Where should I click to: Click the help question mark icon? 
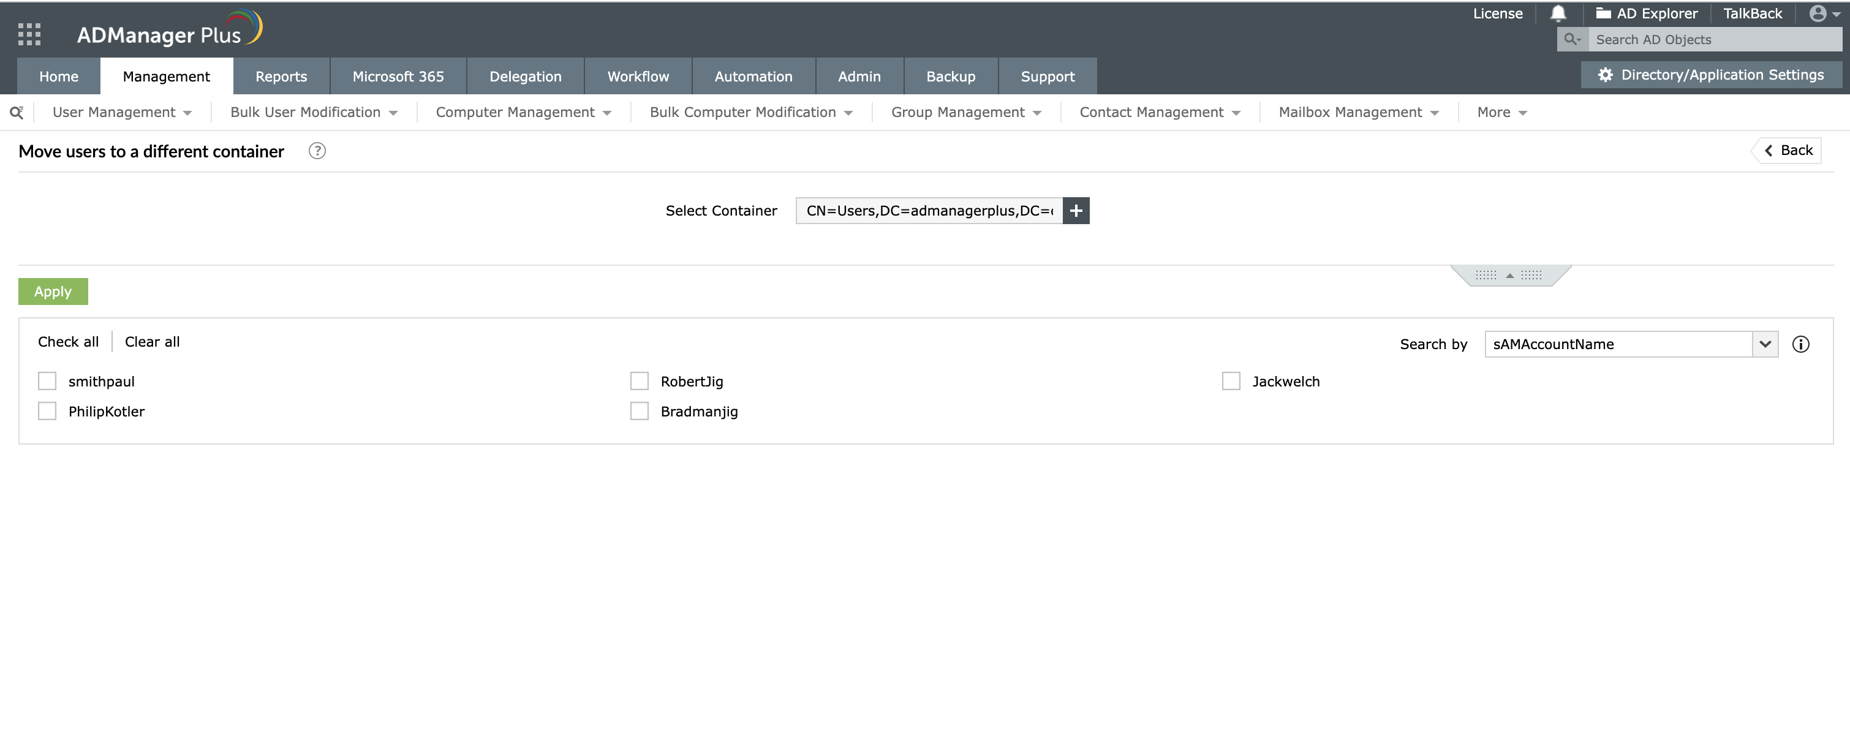(x=317, y=151)
